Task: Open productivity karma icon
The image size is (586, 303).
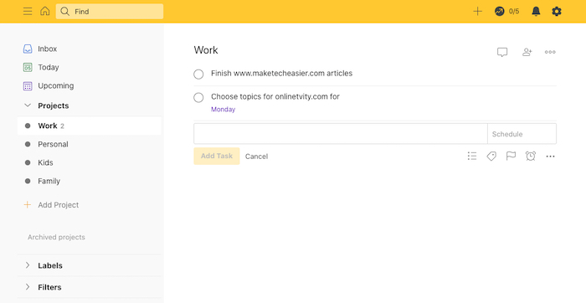Action: (x=499, y=11)
